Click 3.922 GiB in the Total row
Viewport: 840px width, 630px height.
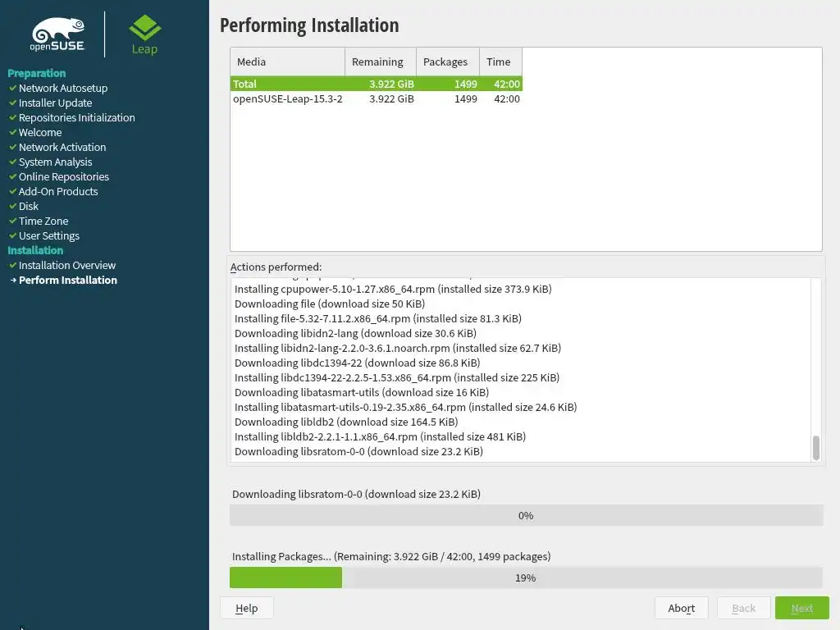point(391,84)
